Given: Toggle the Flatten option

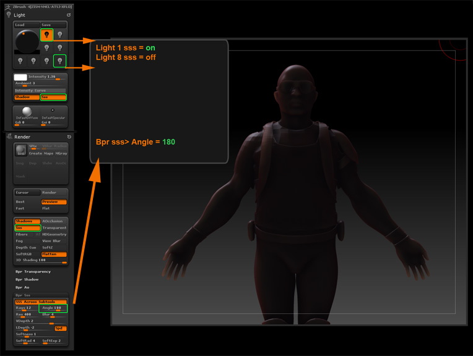Looking at the screenshot, I should coord(54,254).
